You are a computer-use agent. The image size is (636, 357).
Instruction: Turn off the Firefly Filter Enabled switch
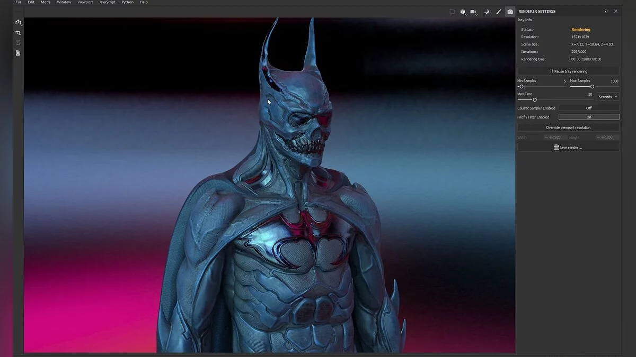click(x=588, y=117)
